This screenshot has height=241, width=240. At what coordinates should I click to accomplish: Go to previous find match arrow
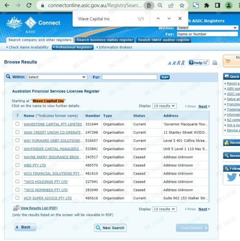(158, 18)
